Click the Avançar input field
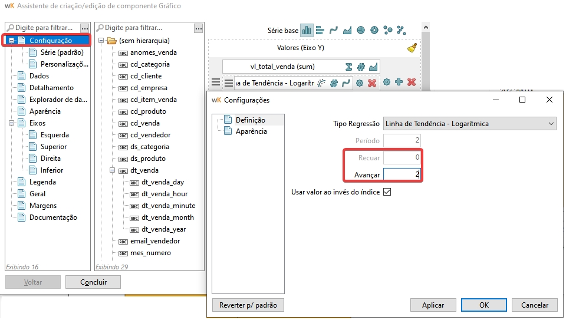566x320 pixels. point(401,174)
